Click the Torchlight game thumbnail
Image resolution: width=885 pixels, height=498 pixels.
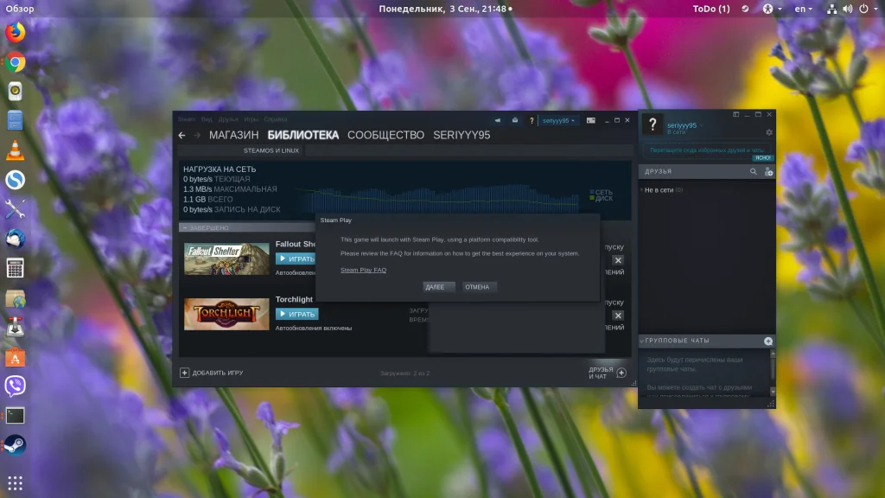[226, 314]
